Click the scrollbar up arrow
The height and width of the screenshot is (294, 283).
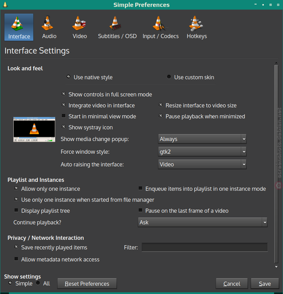click(x=276, y=63)
